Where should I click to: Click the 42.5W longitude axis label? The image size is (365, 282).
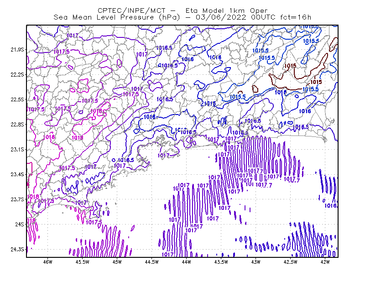click(291, 262)
